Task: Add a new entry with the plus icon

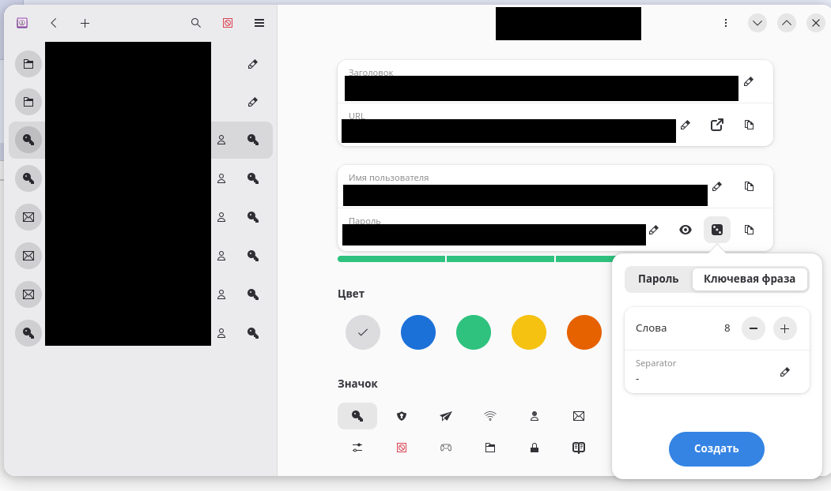Action: [x=85, y=23]
